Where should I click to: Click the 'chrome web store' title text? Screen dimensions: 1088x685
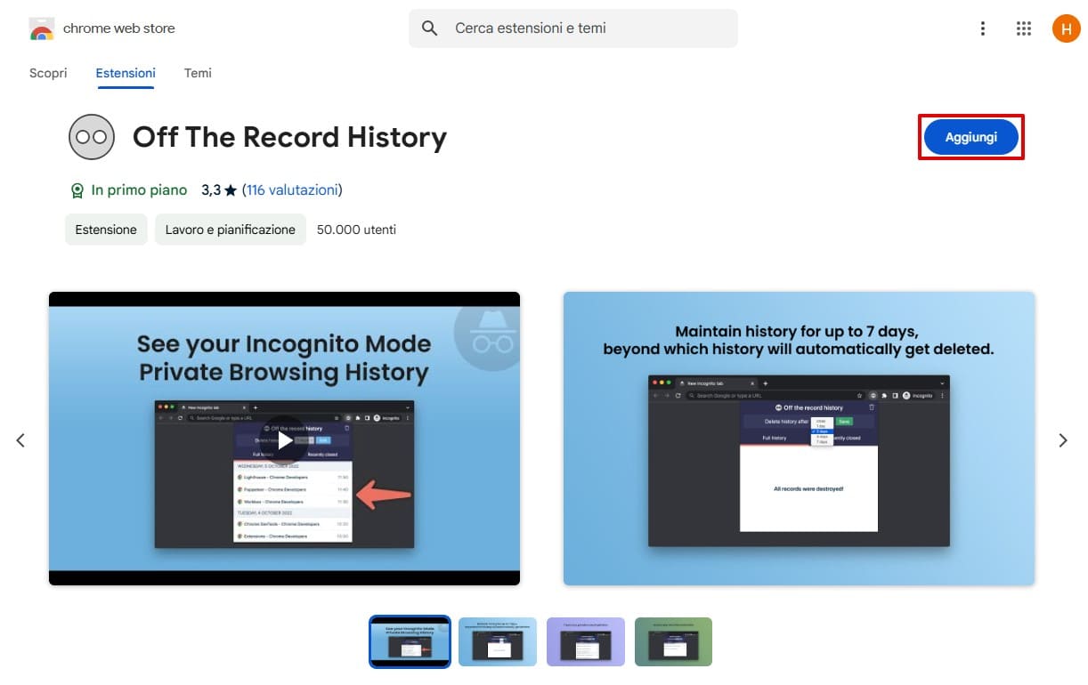(x=118, y=28)
